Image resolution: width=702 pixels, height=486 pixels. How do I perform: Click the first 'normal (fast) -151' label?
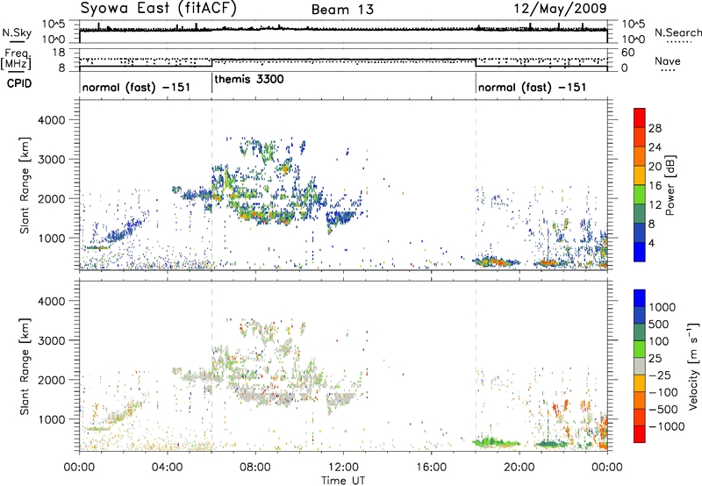point(137,87)
